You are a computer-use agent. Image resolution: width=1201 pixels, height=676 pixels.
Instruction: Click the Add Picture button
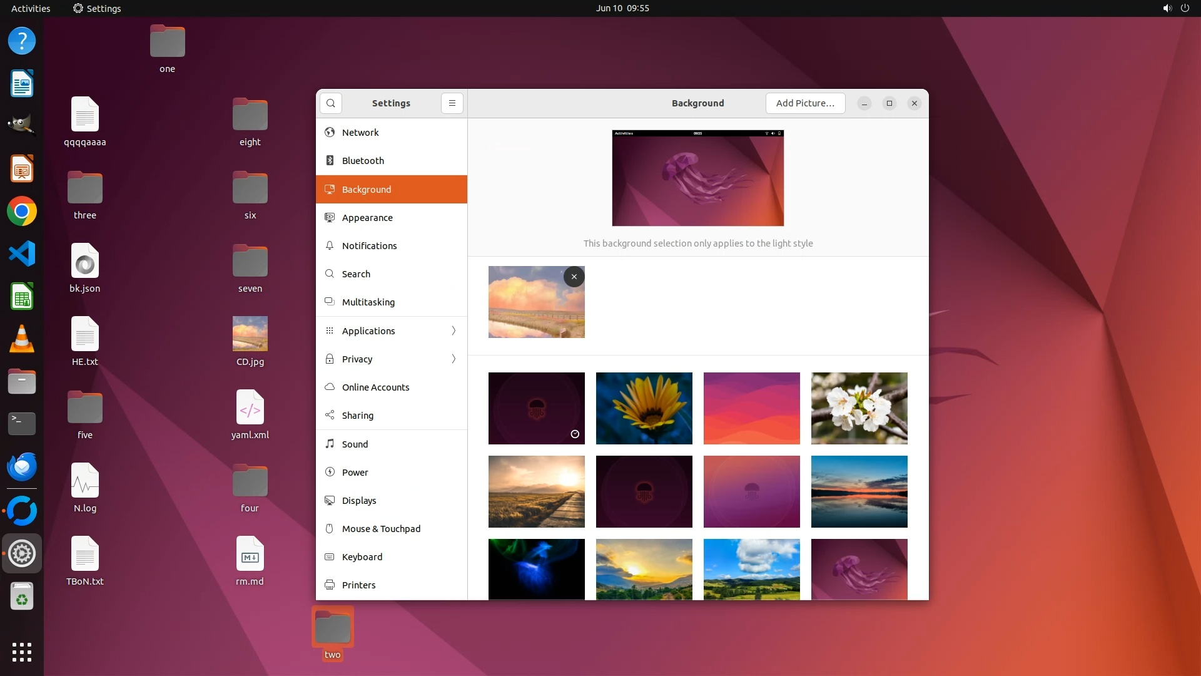pos(805,103)
